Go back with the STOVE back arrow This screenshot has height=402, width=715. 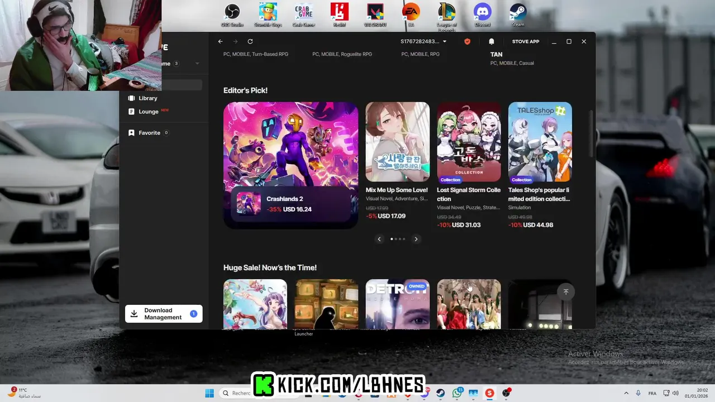(221, 41)
